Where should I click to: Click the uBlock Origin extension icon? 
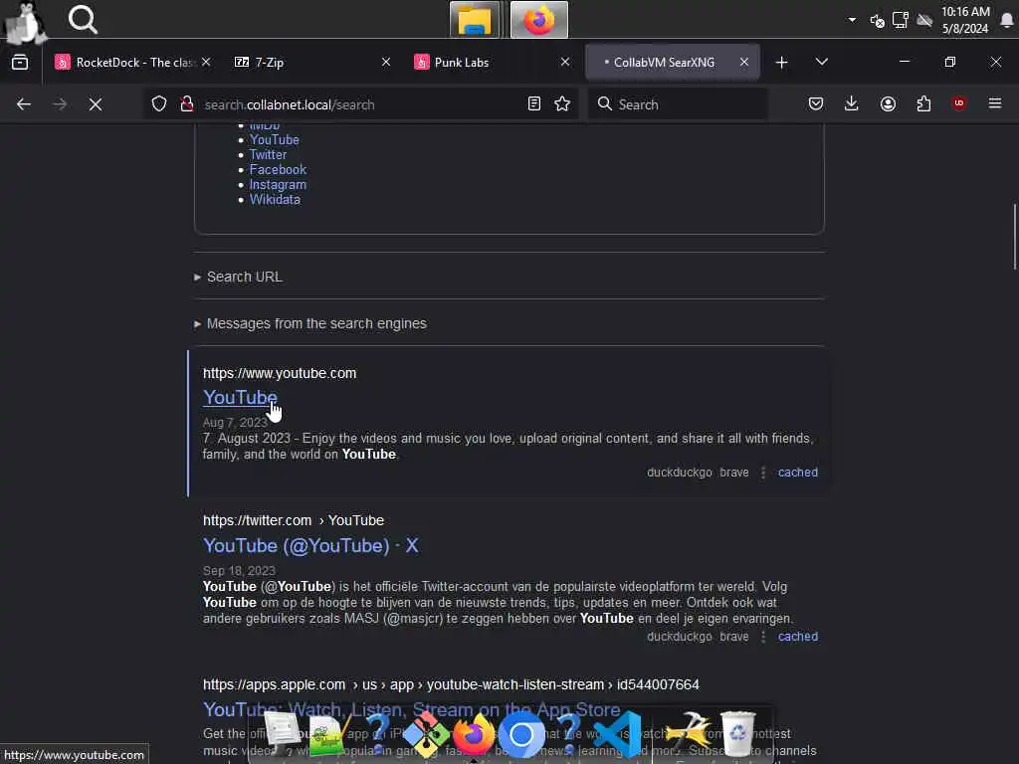tap(959, 103)
